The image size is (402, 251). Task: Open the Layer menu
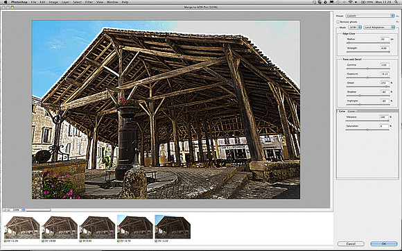pyautogui.click(x=65, y=2)
